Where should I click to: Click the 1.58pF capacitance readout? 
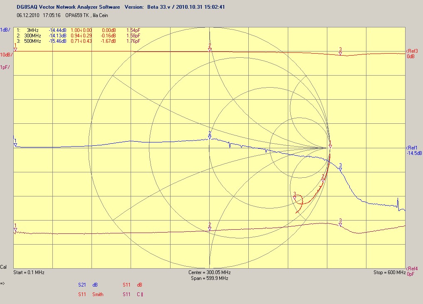pos(133,36)
